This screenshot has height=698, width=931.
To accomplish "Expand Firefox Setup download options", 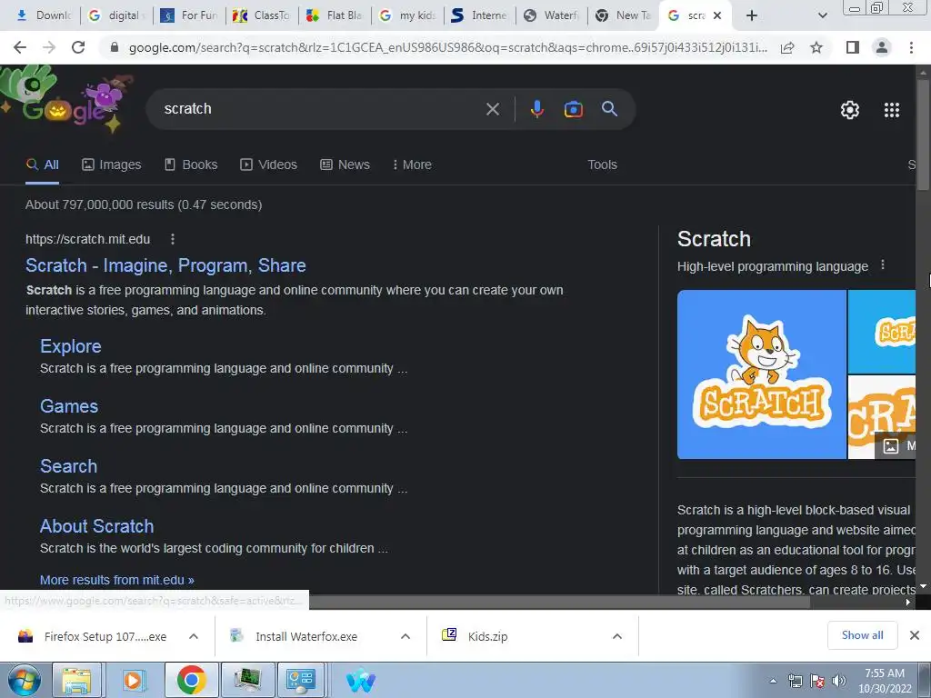I will (194, 636).
